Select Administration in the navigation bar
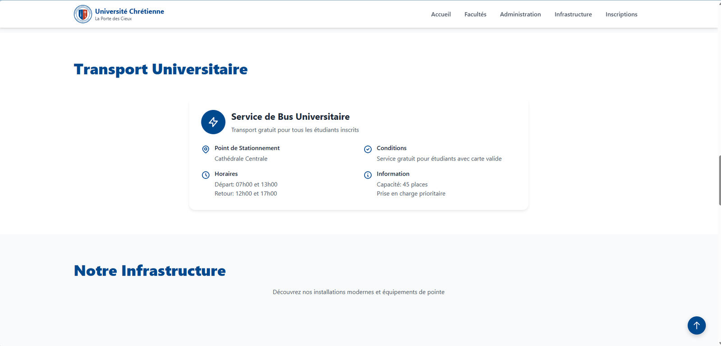 pyautogui.click(x=520, y=14)
